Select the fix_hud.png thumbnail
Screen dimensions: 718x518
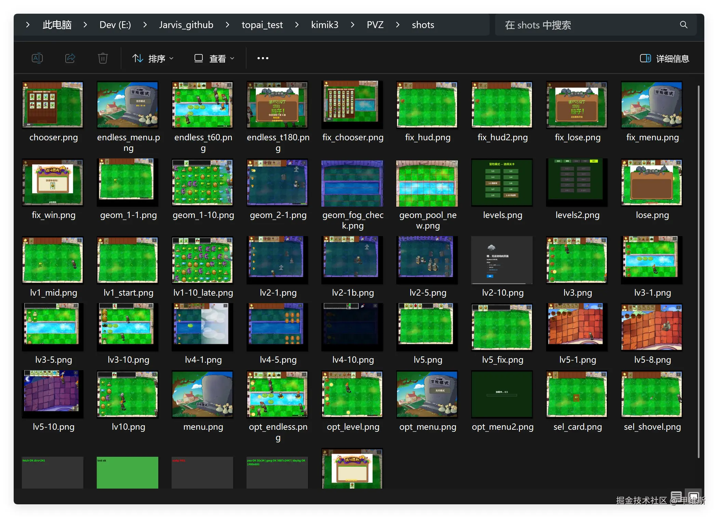click(427, 105)
